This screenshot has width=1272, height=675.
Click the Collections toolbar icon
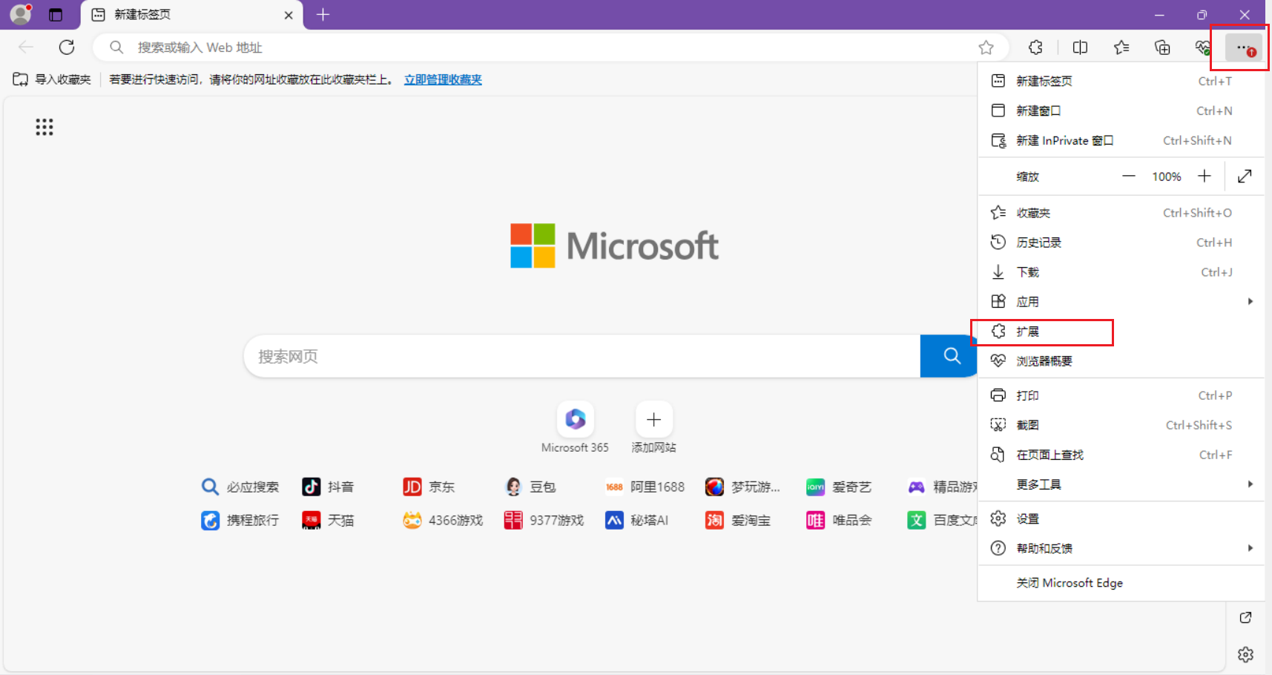[x=1162, y=47]
